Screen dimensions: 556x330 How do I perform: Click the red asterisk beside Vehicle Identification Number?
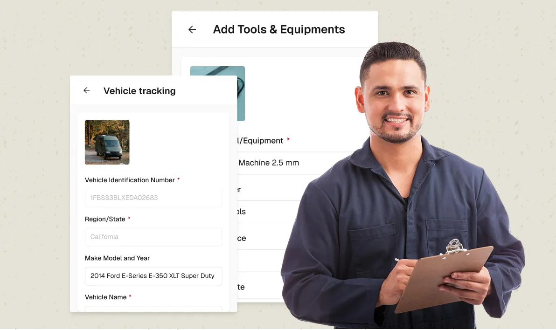pyautogui.click(x=178, y=179)
